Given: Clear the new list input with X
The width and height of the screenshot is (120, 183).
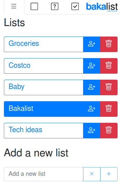Looking at the screenshot, I should (92, 174).
